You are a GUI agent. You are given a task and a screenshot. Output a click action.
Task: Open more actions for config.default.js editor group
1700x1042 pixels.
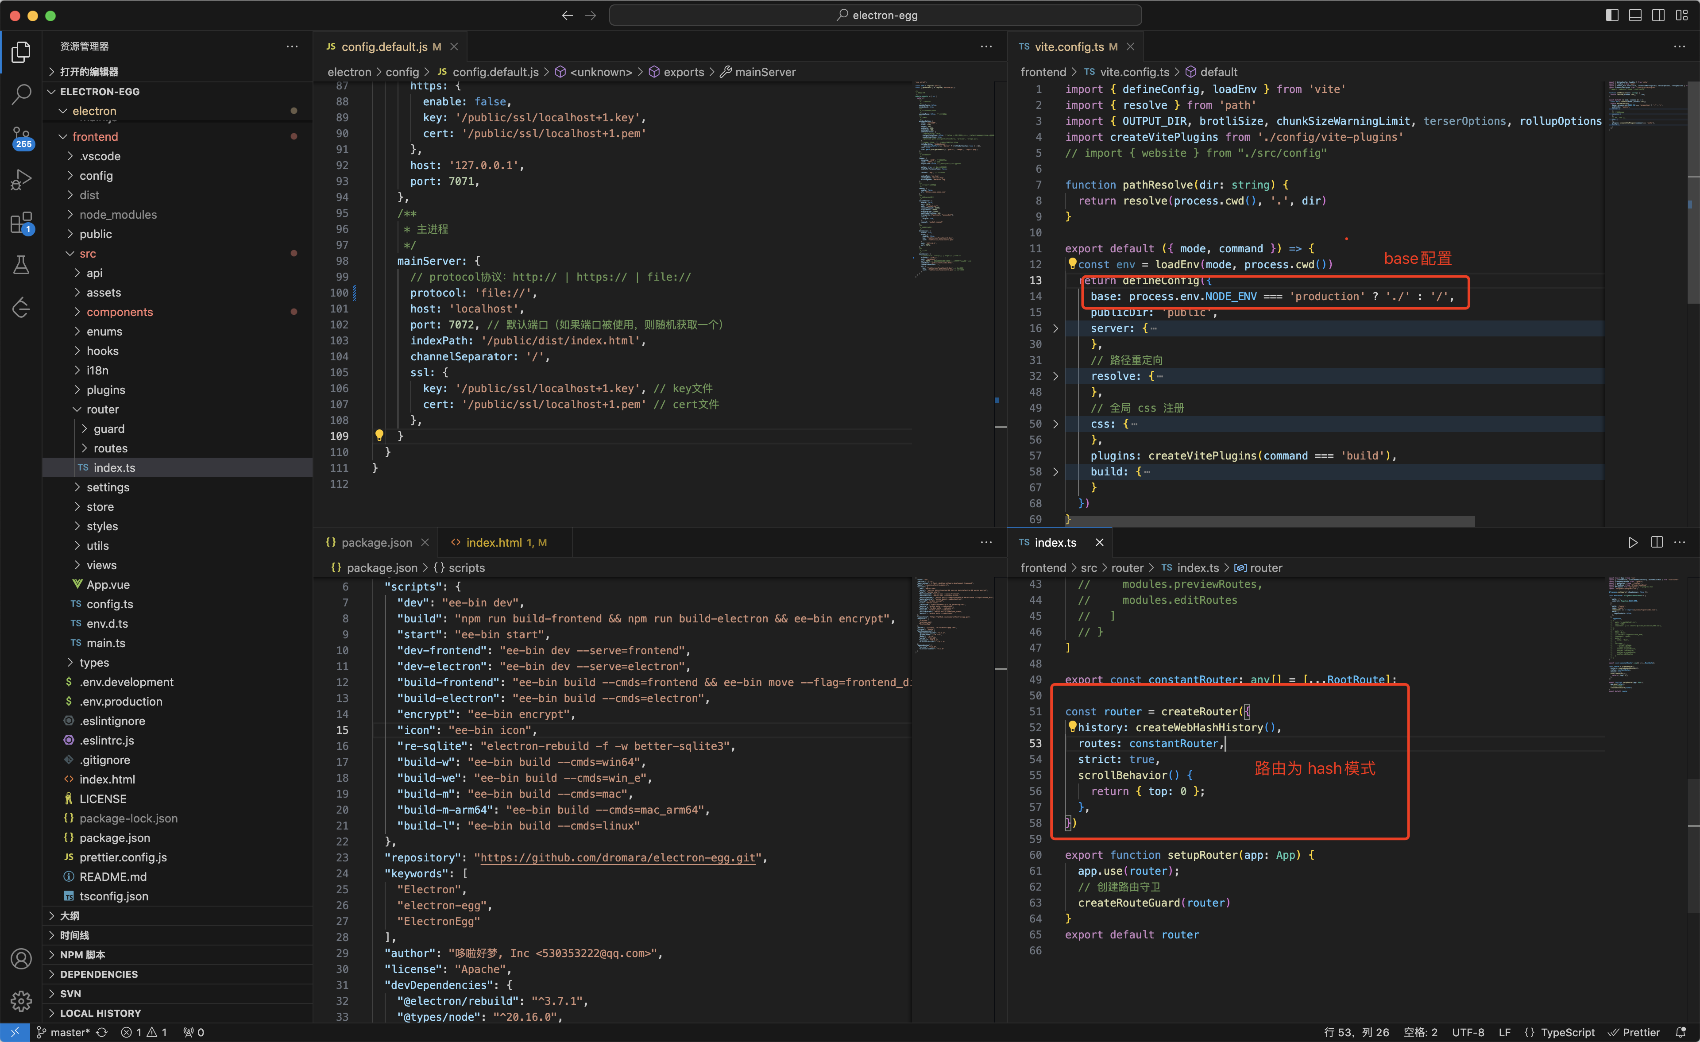point(987,46)
